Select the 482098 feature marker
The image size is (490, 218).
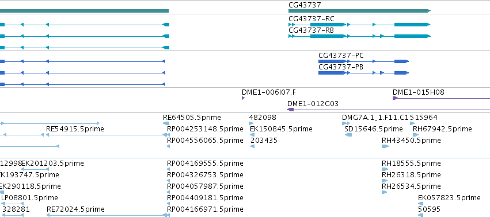pos(251,123)
